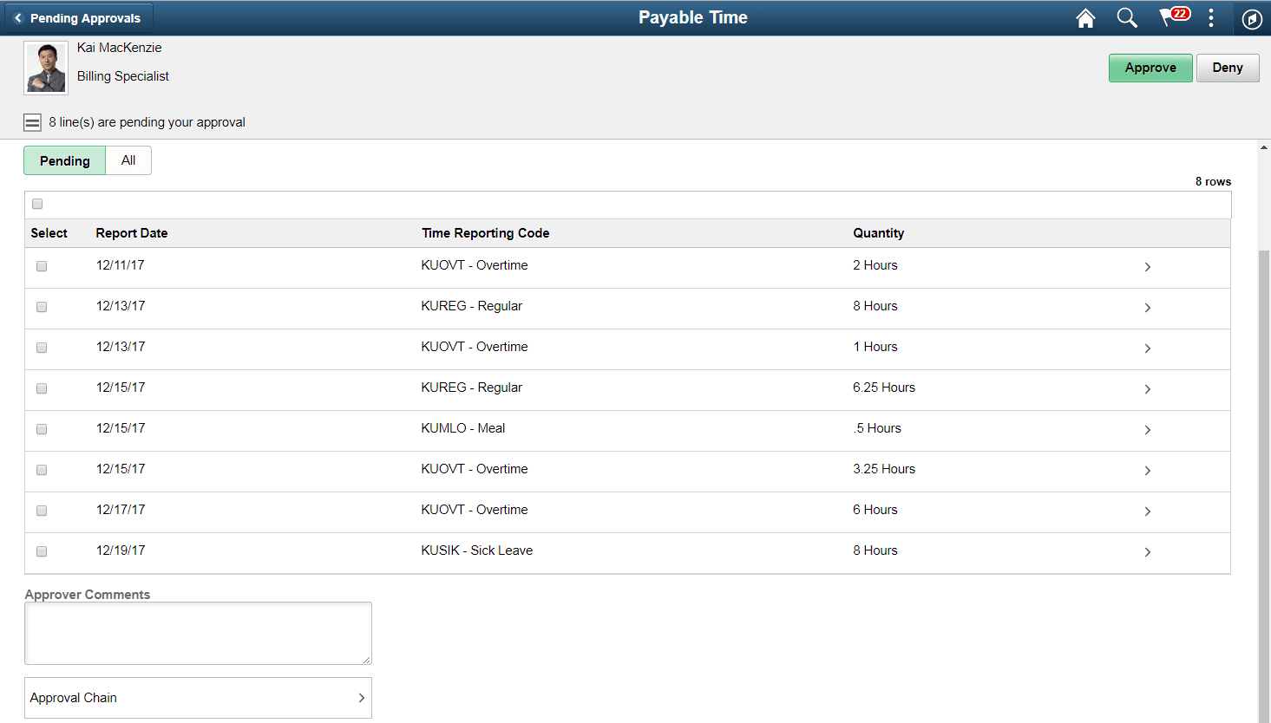1271x723 pixels.
Task: Switch to the Pending tab
Action: (64, 160)
